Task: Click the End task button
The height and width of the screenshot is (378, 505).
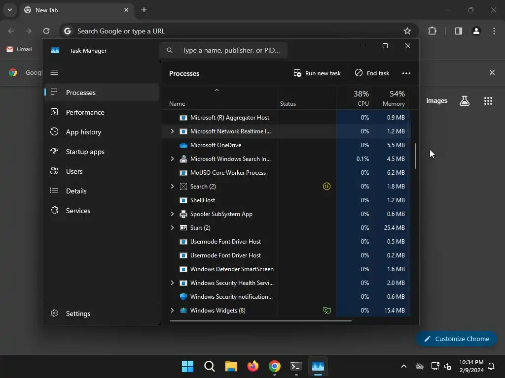Action: click(x=372, y=73)
